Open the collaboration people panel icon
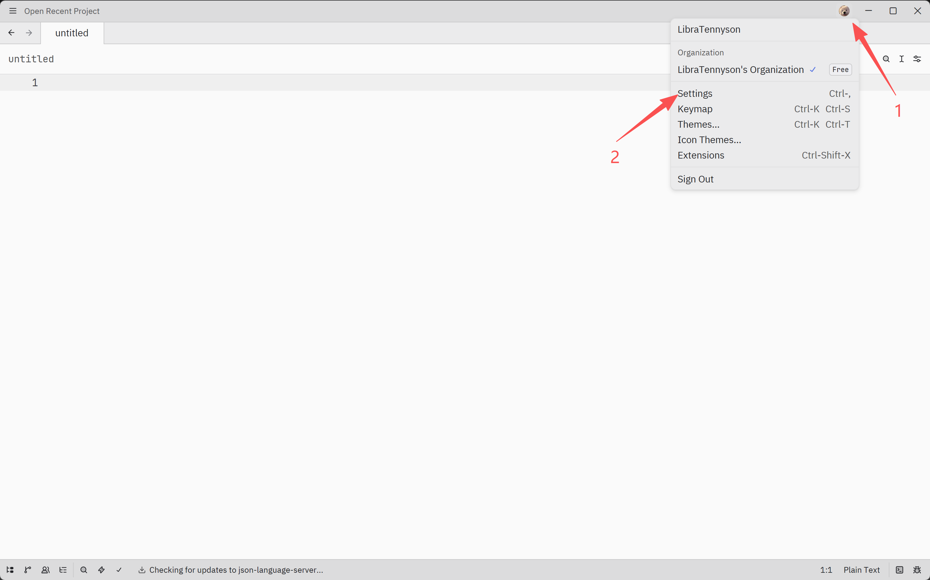This screenshot has width=930, height=580. [45, 570]
